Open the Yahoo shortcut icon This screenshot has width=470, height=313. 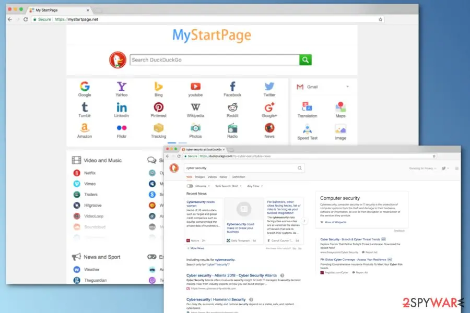tap(121, 87)
